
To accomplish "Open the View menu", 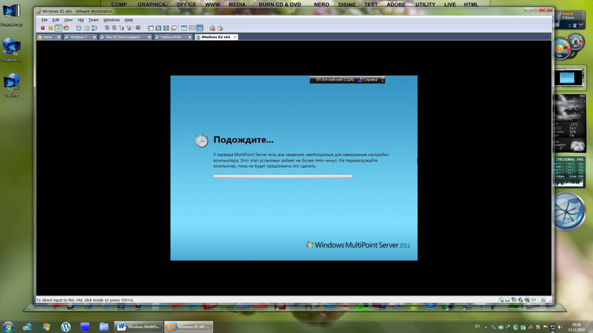I will [68, 20].
